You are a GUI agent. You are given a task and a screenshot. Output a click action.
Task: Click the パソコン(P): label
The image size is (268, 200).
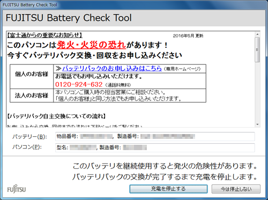click(x=27, y=147)
